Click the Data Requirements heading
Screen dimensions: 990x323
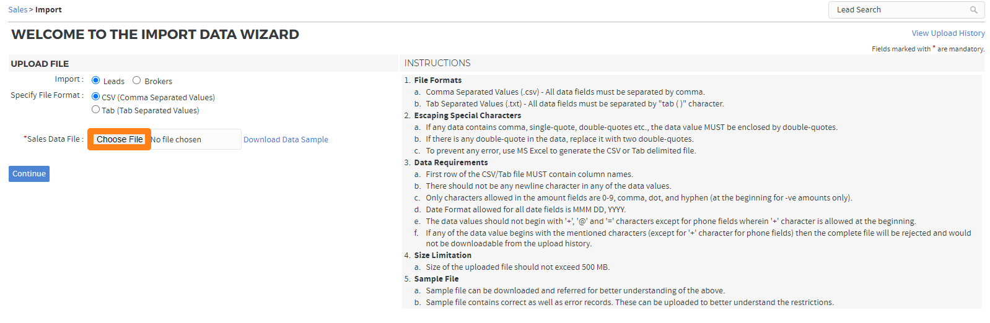[x=451, y=163]
